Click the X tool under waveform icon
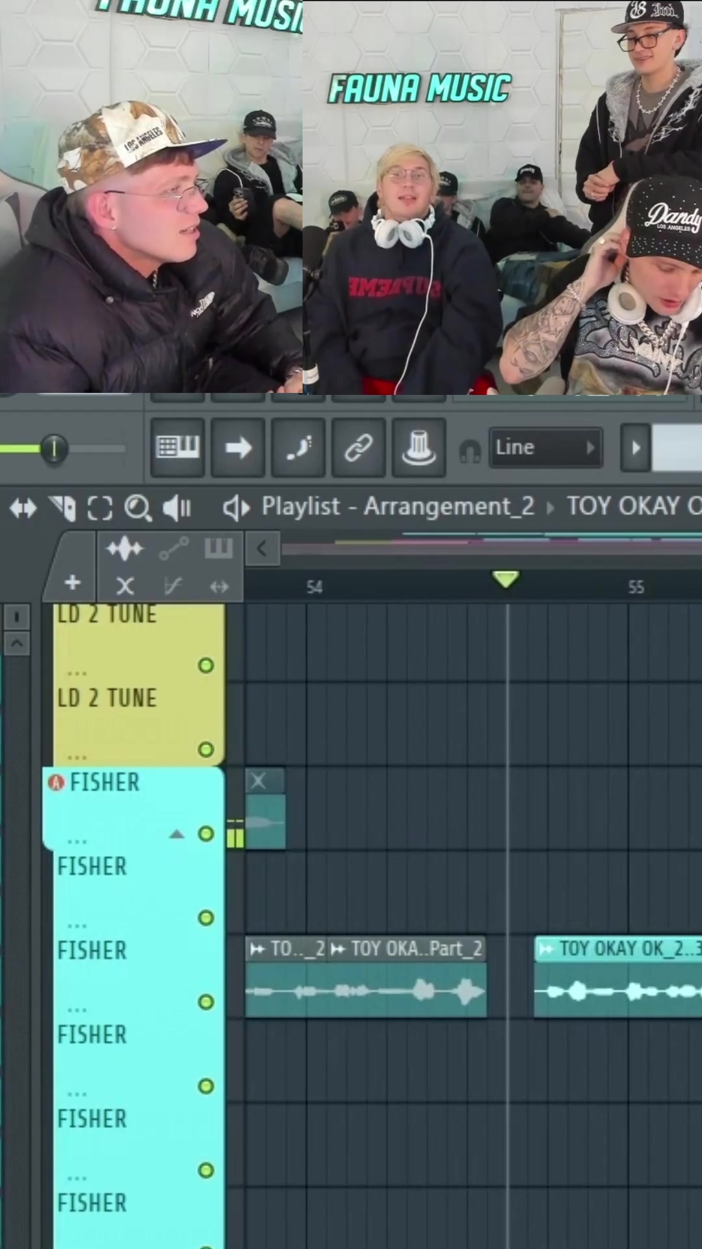 coord(125,586)
